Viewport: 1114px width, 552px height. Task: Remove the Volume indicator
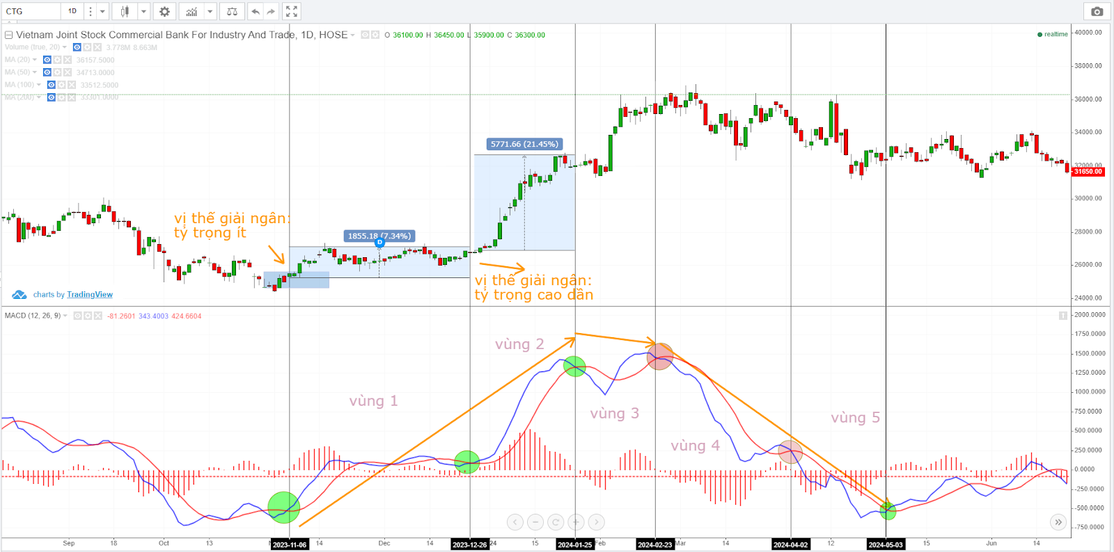[x=97, y=47]
